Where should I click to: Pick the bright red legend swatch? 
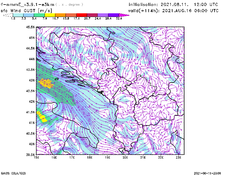pyautogui.click(x=82, y=15)
